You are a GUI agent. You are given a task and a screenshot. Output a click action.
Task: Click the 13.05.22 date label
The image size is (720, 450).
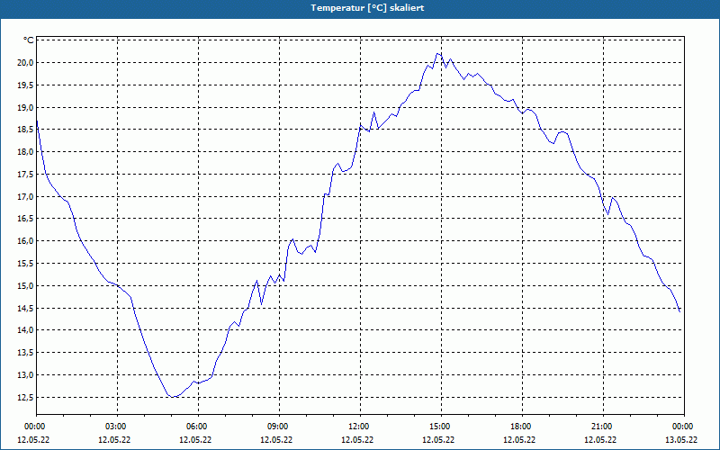click(x=681, y=439)
